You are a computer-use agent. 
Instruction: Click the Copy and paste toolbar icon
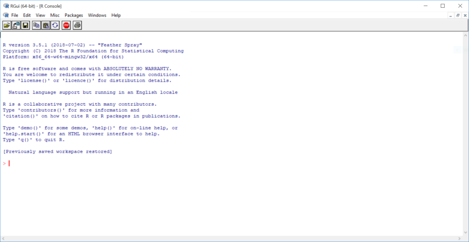click(55, 25)
